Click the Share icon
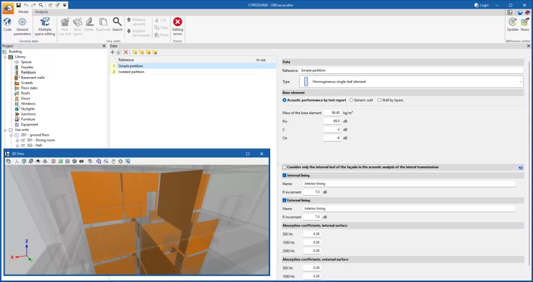This screenshot has height=282, width=533. (x=525, y=24)
